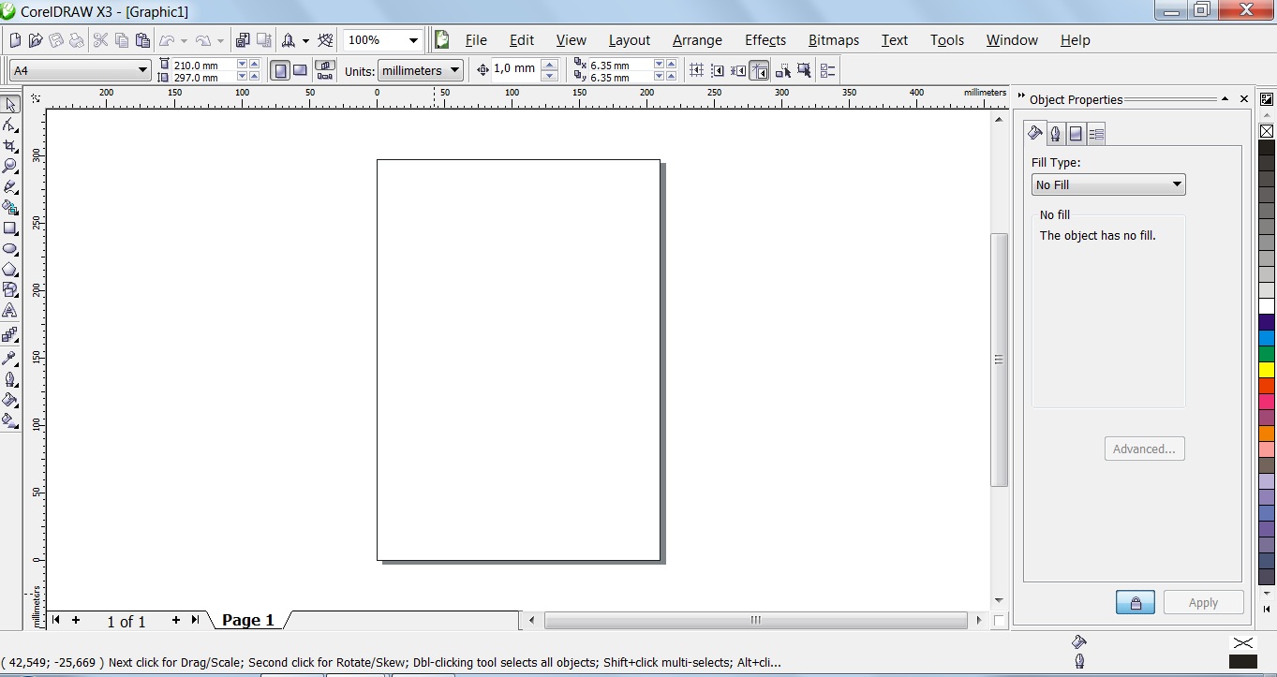
Task: Click the horizontal scrollbar thumb
Action: point(756,620)
